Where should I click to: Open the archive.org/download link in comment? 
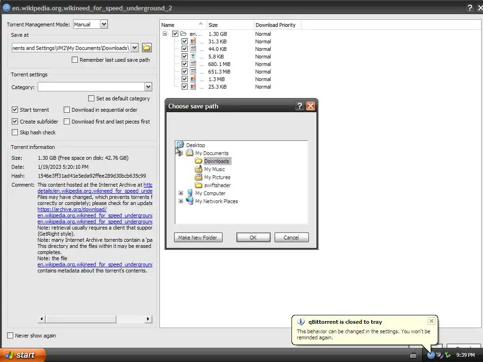point(72,209)
